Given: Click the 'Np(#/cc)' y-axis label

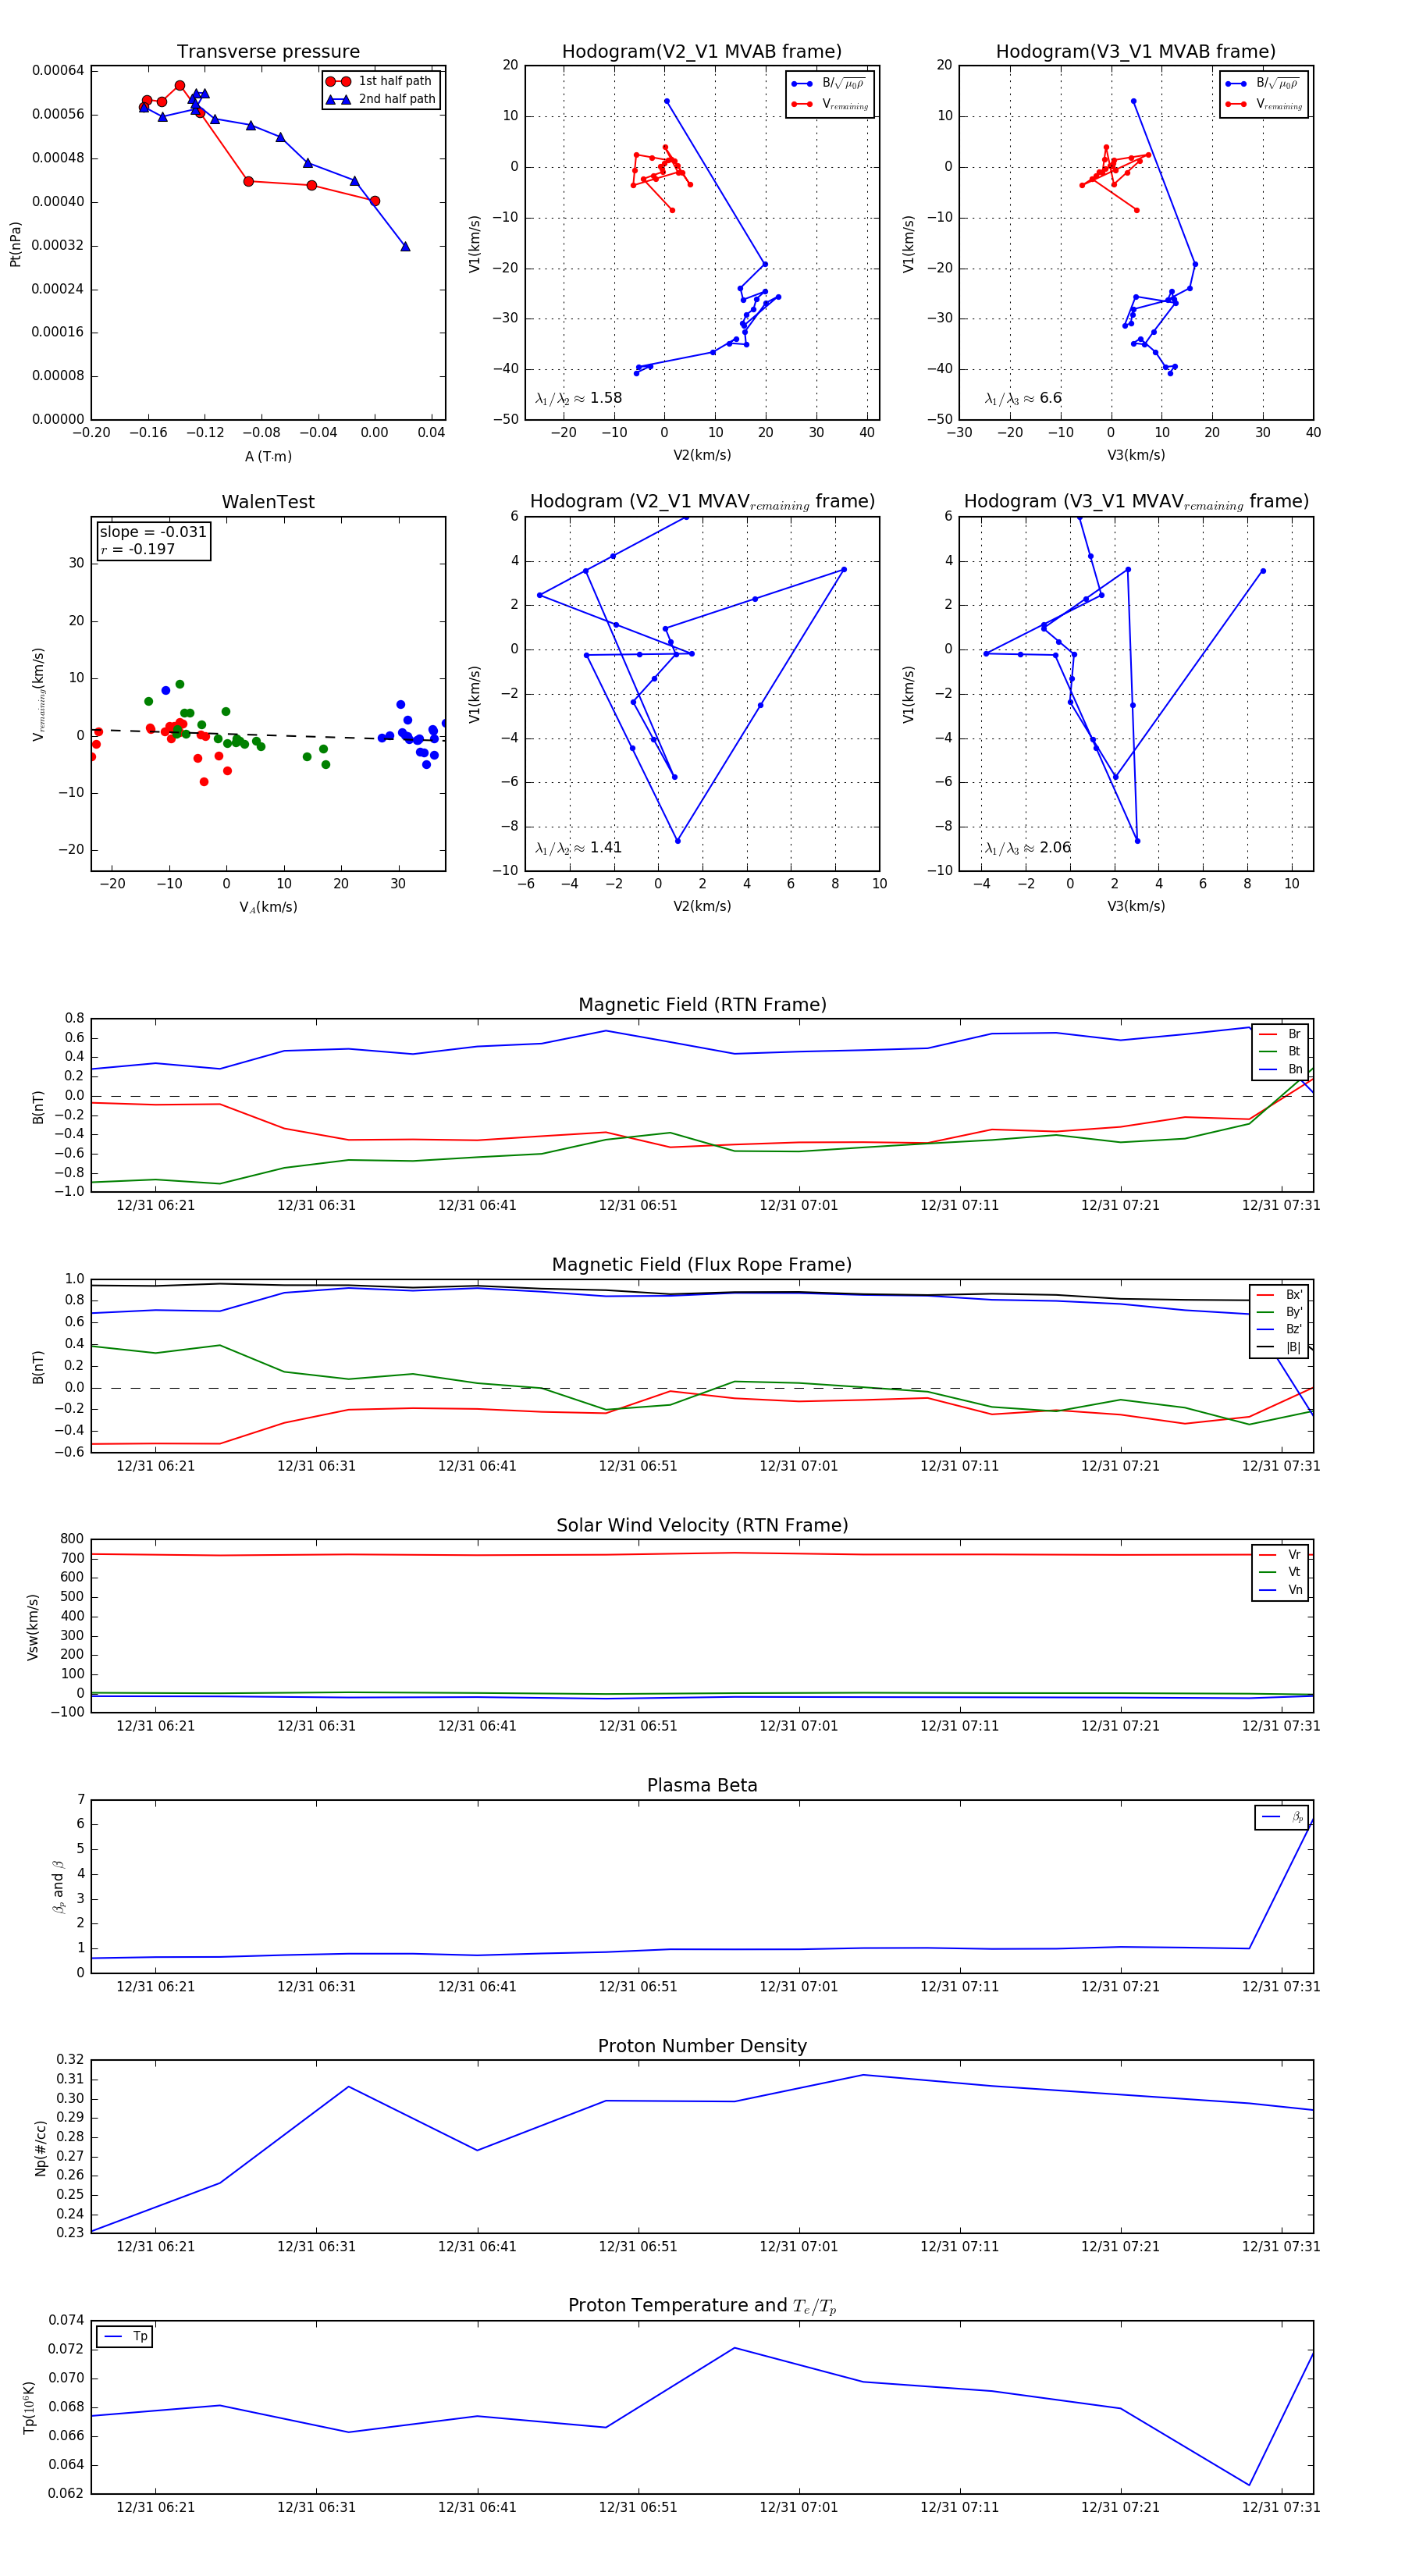Looking at the screenshot, I should pos(40,2147).
